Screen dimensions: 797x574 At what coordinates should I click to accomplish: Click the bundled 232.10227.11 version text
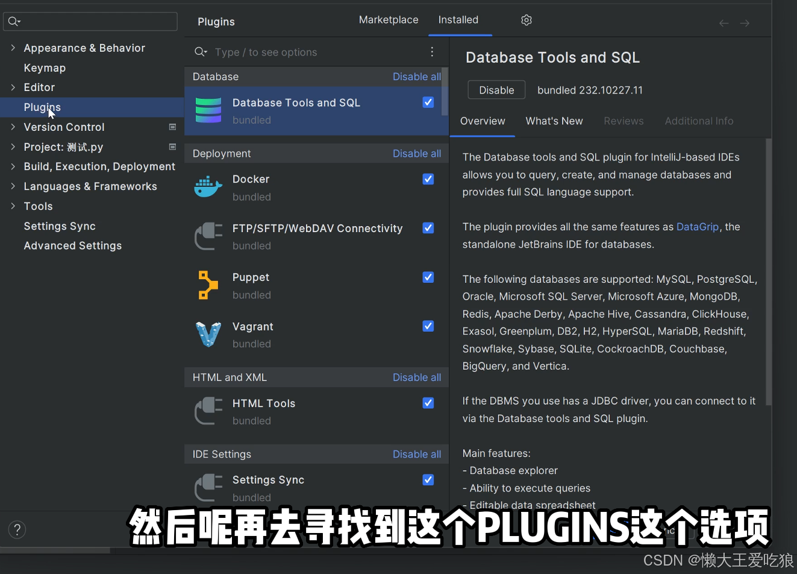[590, 90]
